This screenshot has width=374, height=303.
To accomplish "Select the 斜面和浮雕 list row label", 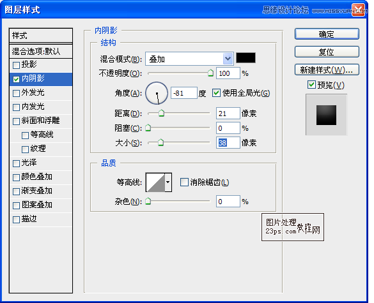I will [40, 121].
